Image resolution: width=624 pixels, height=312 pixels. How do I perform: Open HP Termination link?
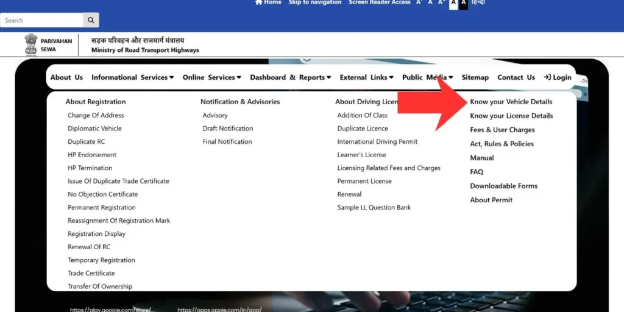tap(90, 168)
